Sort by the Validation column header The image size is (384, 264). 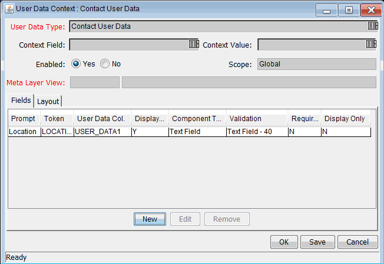point(257,119)
